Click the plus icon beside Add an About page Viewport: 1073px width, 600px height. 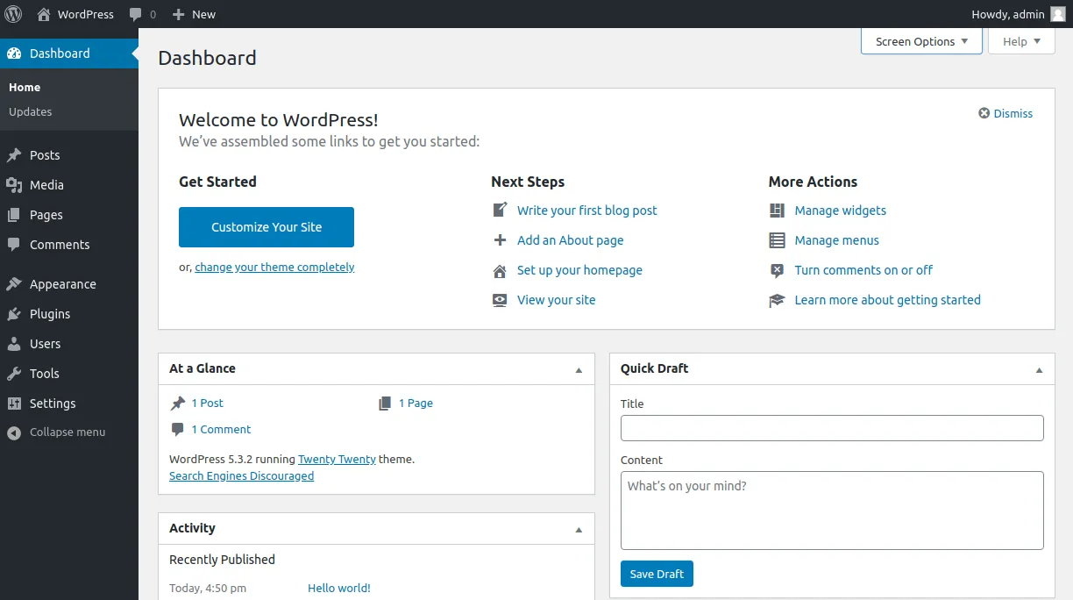[x=500, y=240]
